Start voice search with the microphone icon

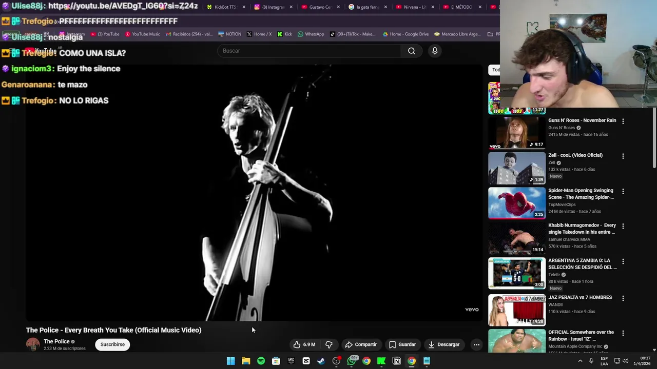pyautogui.click(x=435, y=51)
